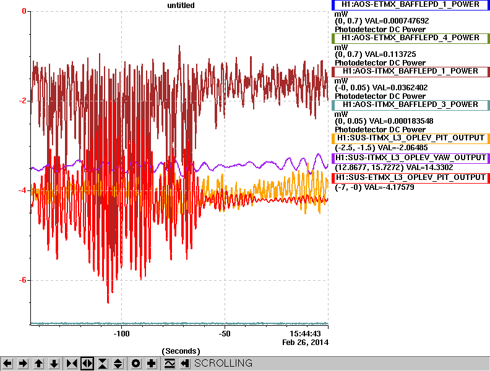Shift the plot up with the up arrow
490x371 pixels.
click(38, 364)
